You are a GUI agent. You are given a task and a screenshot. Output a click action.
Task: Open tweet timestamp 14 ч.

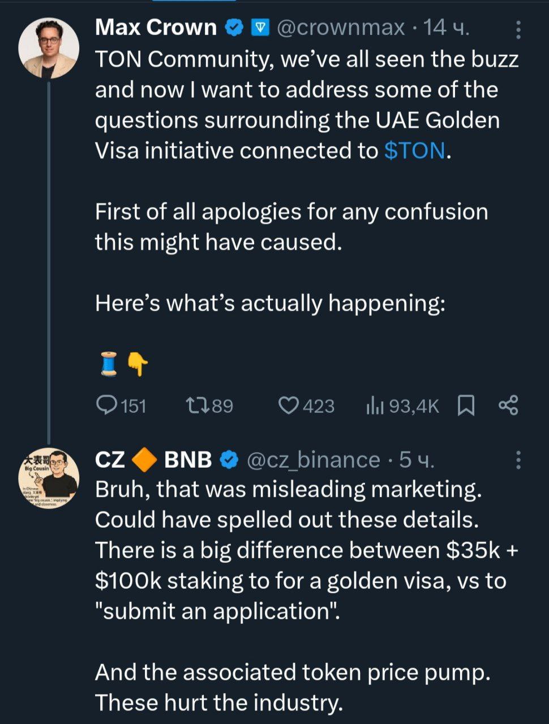(447, 27)
